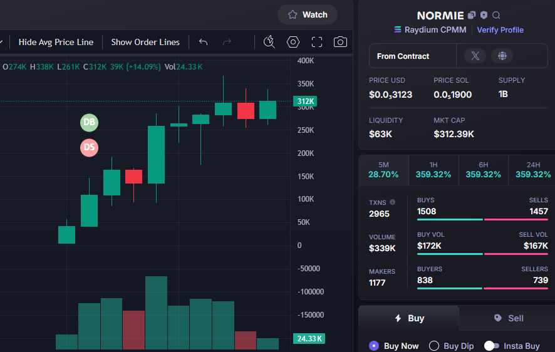Select the 6H timeframe tab
555x352 pixels.
click(483, 170)
